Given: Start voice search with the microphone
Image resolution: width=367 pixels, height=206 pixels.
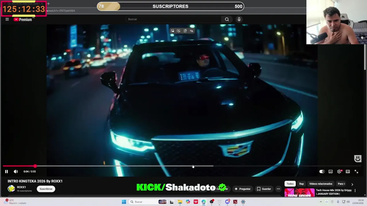Looking at the screenshot, I should [x=239, y=19].
